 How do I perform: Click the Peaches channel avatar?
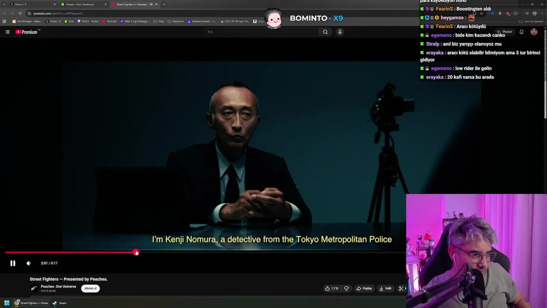pyautogui.click(x=34, y=288)
